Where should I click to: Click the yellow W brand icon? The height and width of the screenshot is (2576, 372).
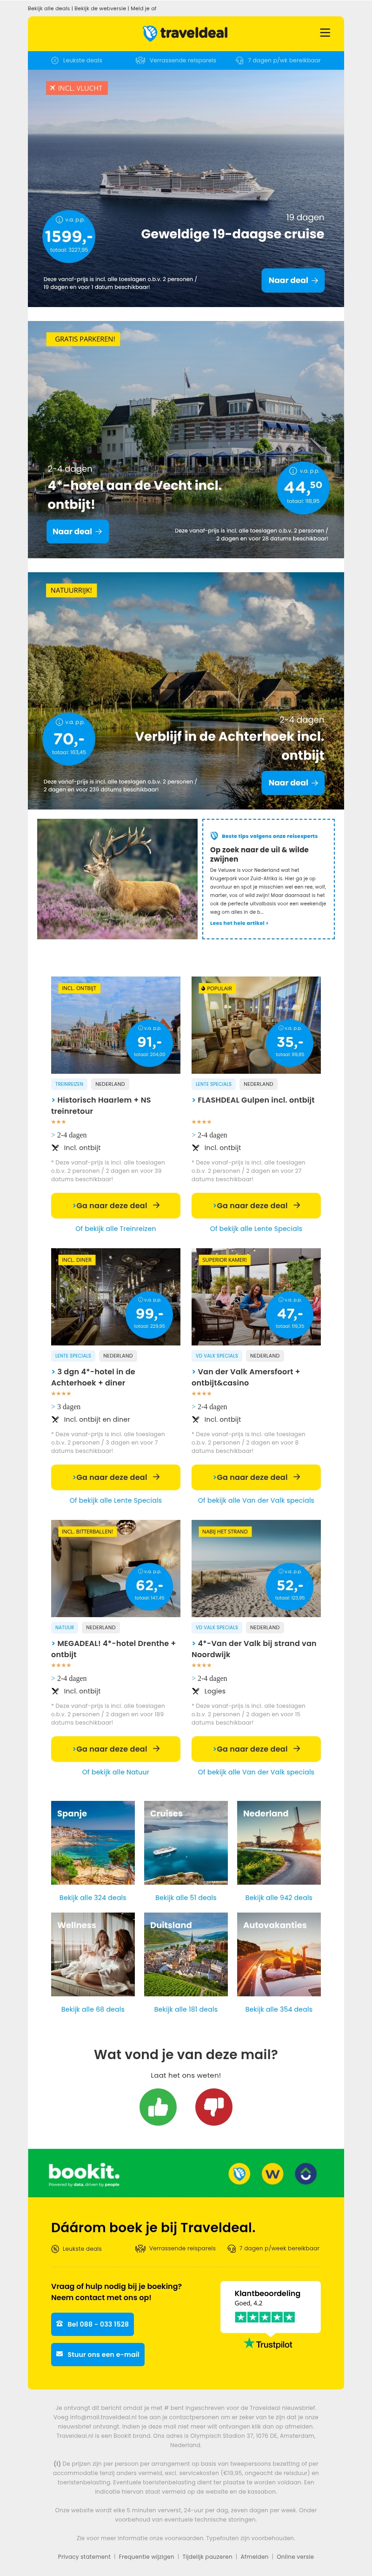pyautogui.click(x=272, y=2173)
